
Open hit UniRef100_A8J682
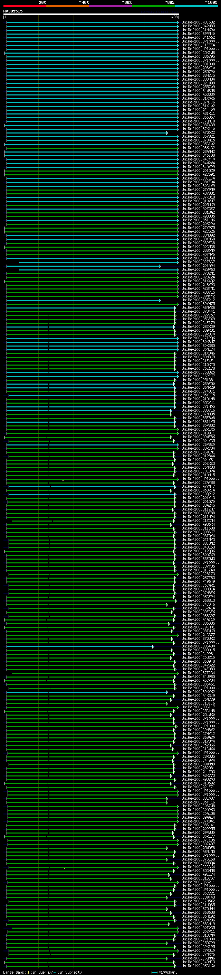coord(198,22)
